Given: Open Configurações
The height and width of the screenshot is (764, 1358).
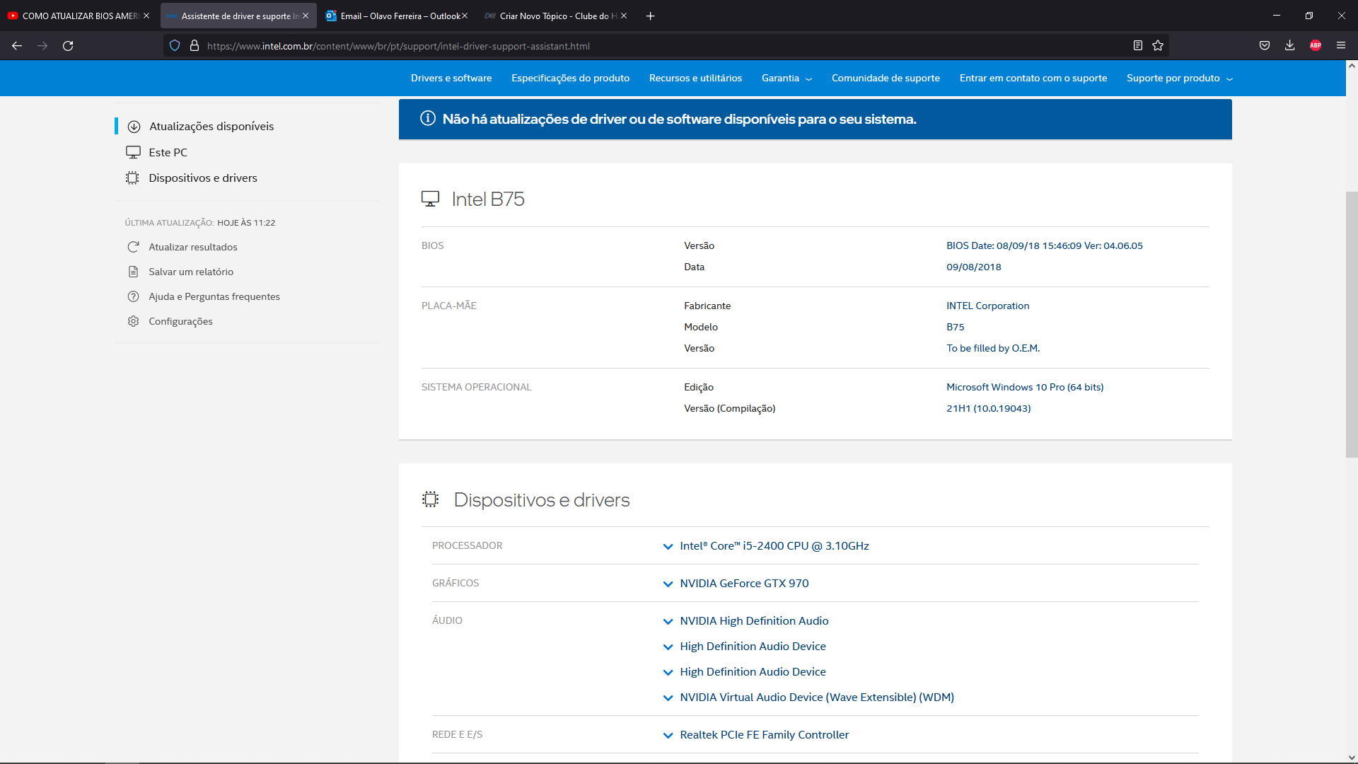Looking at the screenshot, I should click(180, 322).
